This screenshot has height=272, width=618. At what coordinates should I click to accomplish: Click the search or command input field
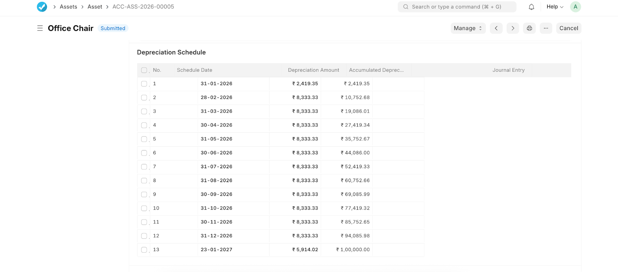coord(457,7)
